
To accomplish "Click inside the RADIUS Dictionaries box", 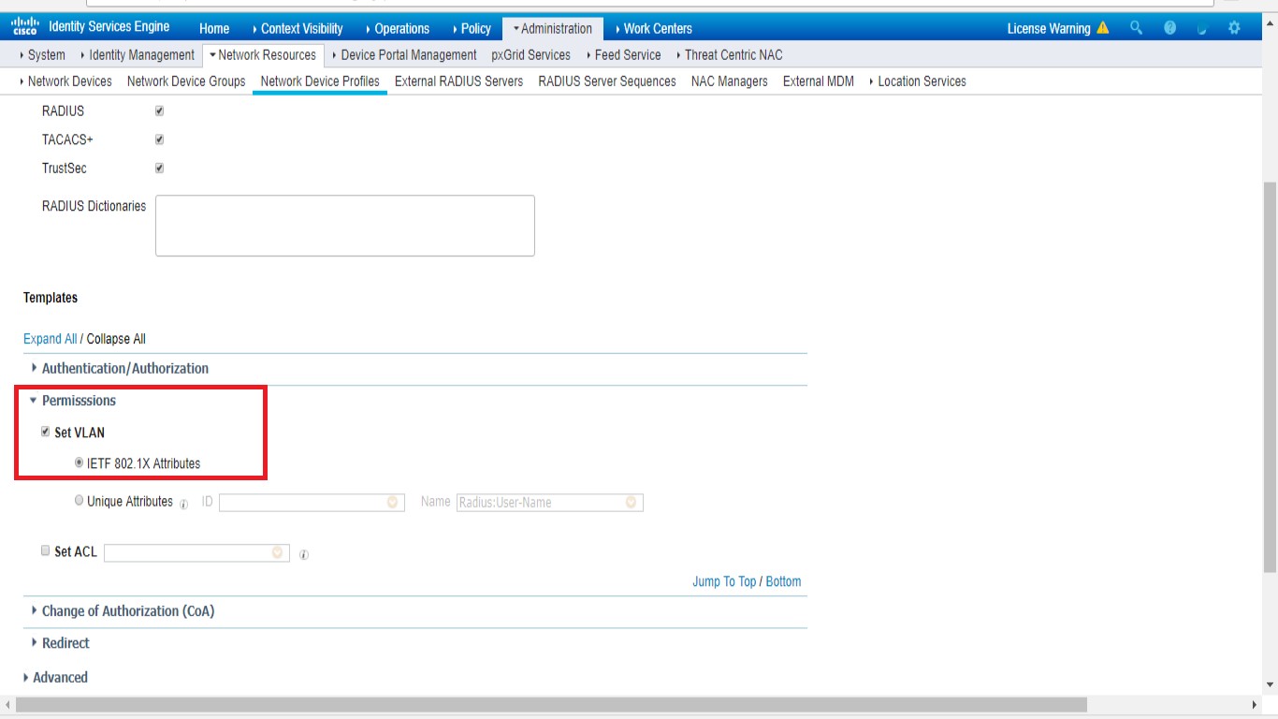I will click(344, 226).
